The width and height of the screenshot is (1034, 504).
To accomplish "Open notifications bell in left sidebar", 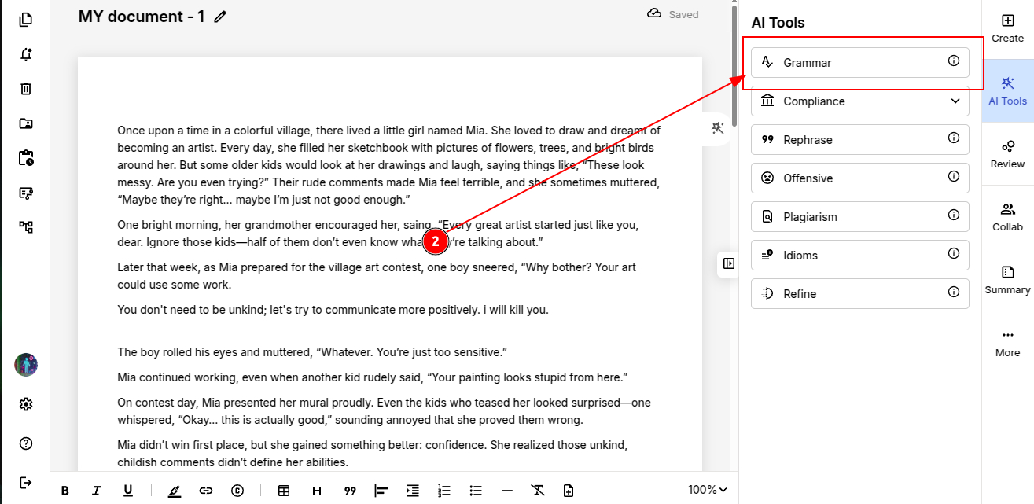I will coord(26,54).
